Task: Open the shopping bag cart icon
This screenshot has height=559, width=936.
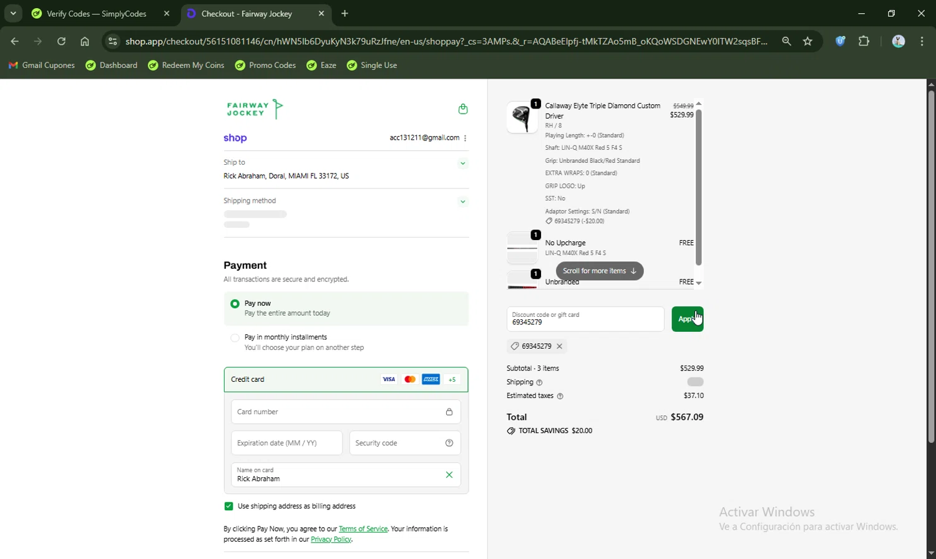Action: 463,109
